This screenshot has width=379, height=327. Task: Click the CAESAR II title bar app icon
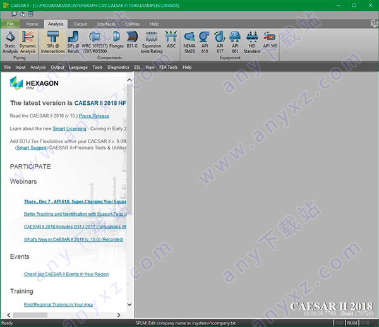click(x=5, y=5)
